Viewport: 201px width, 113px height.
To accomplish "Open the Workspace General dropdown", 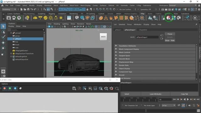I will tap(183, 5).
